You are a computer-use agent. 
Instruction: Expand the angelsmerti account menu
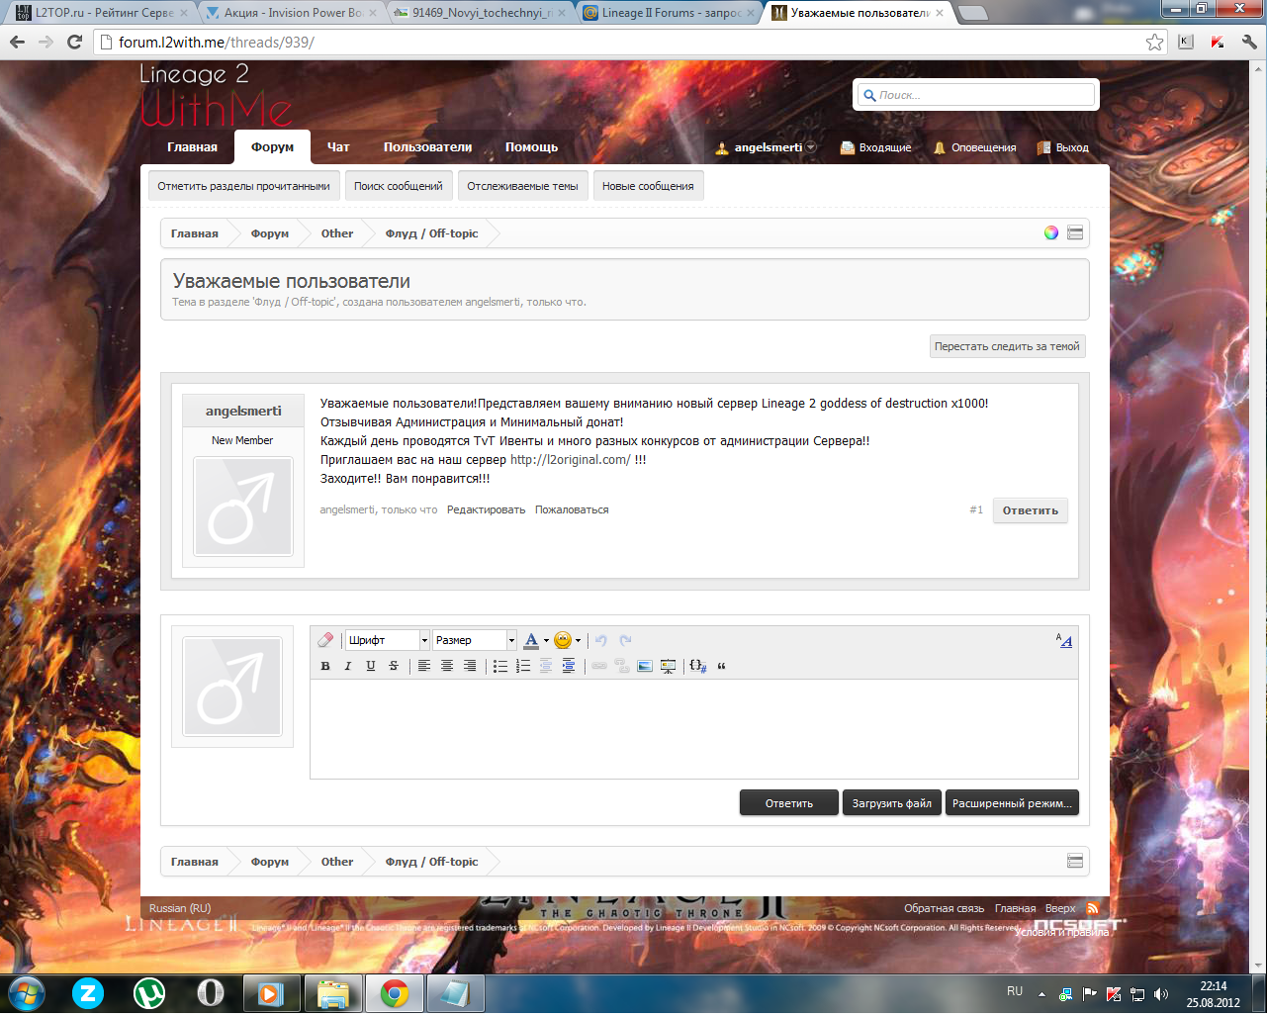811,147
